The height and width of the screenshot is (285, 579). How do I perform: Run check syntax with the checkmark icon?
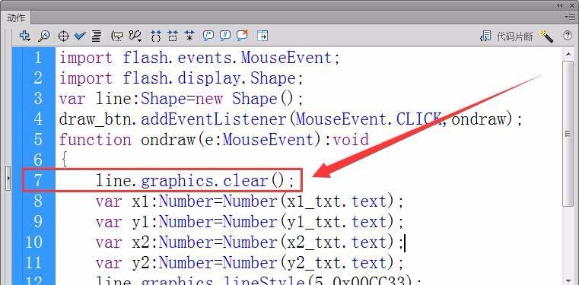coord(80,36)
